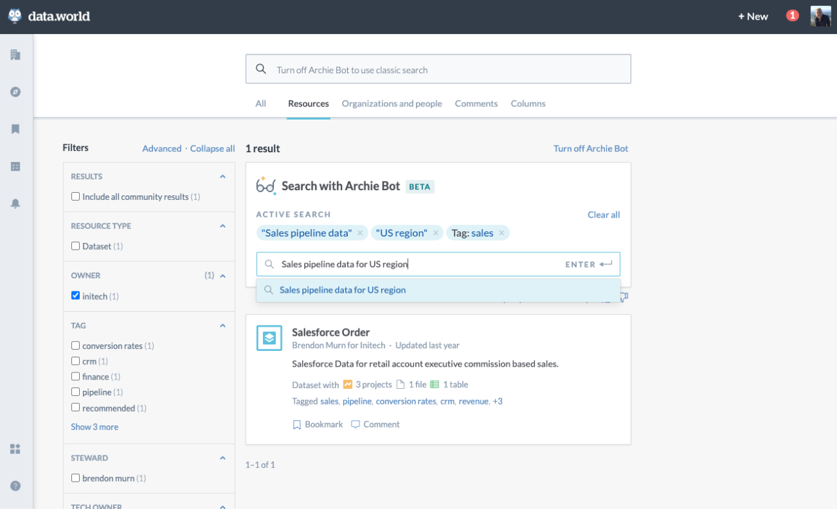Click the red notification badge showing 1
Viewport: 837px width, 509px height.
pyautogui.click(x=793, y=16)
